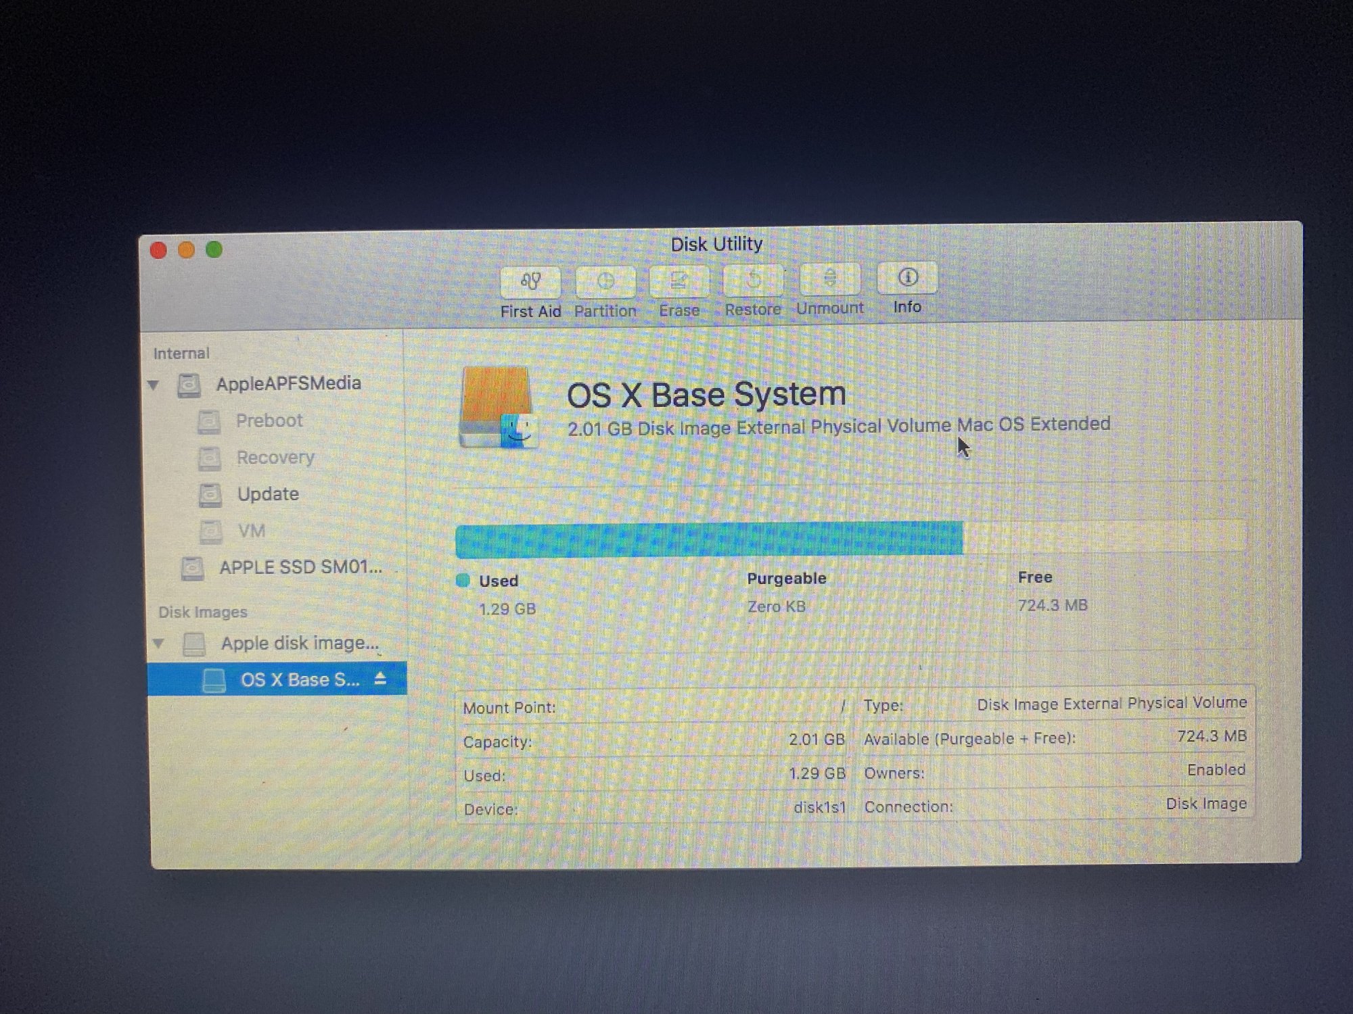
Task: Select the Update volume
Action: point(268,494)
